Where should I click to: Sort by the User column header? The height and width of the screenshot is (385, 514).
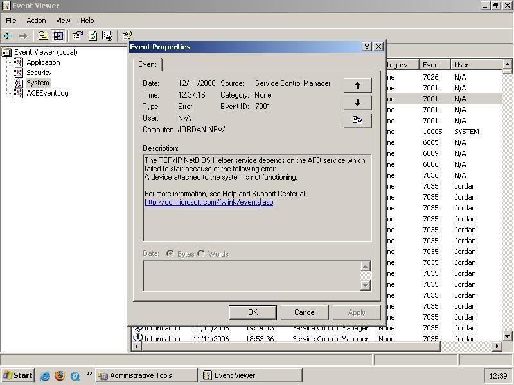pyautogui.click(x=476, y=65)
